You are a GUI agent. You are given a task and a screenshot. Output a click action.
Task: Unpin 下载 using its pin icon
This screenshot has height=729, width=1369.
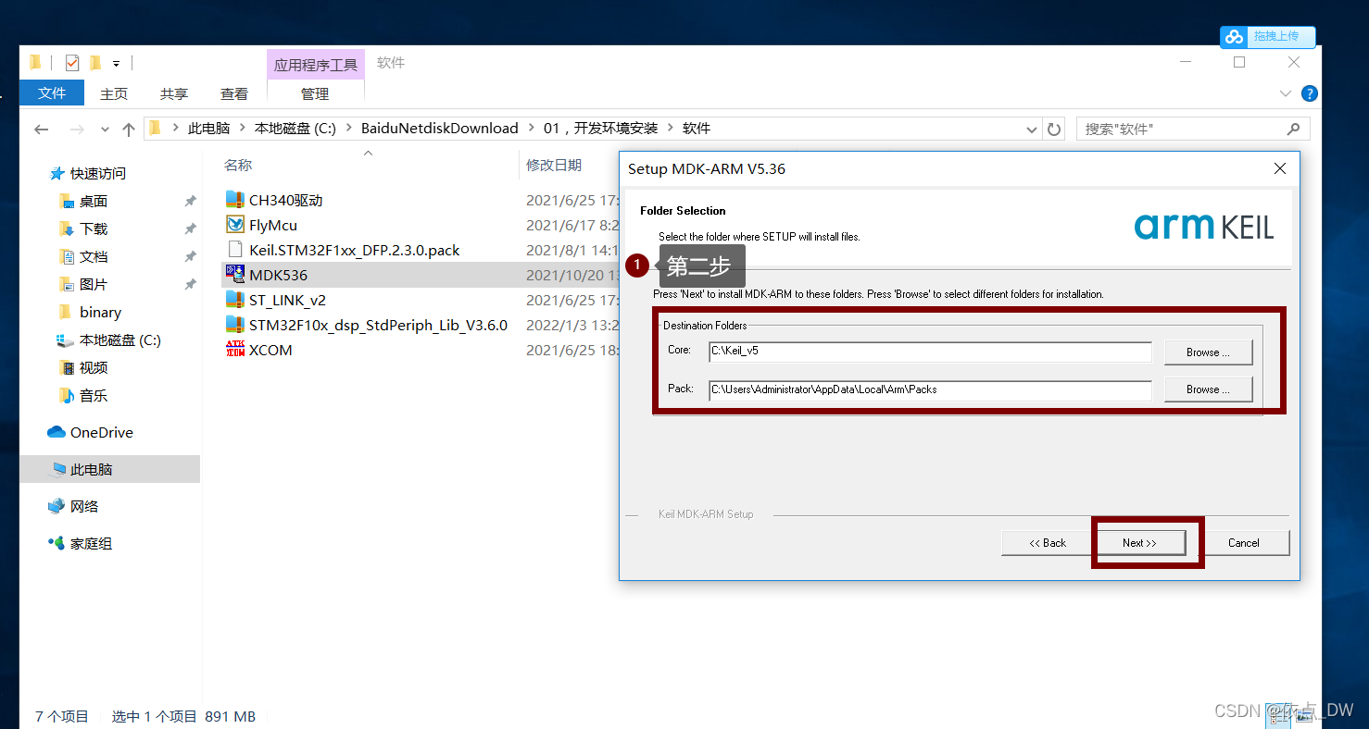tap(190, 229)
